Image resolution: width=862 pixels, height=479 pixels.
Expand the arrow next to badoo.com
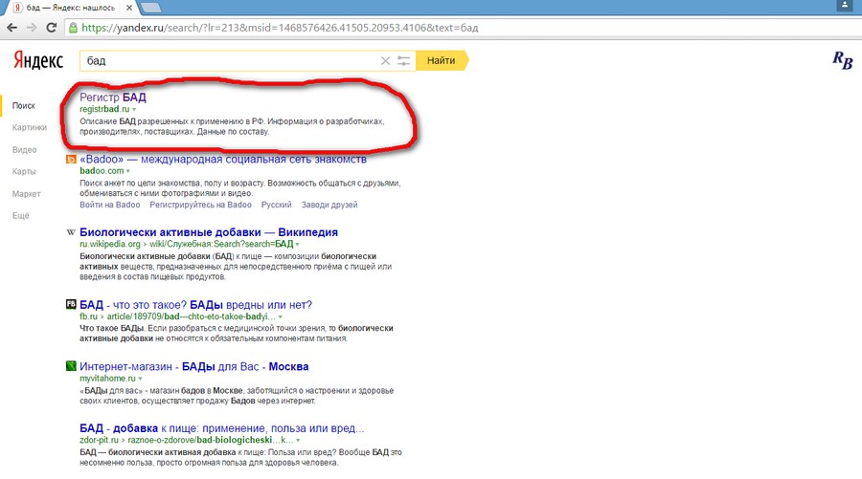[128, 171]
